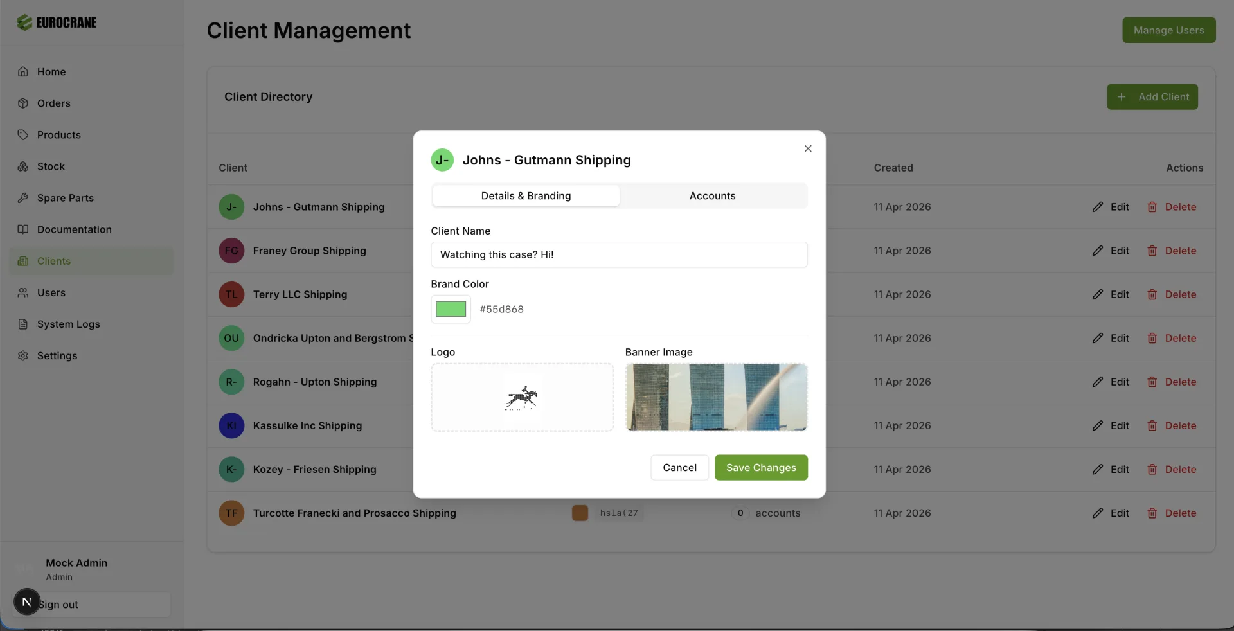
Task: Click the Logo upload area
Action: 522,397
